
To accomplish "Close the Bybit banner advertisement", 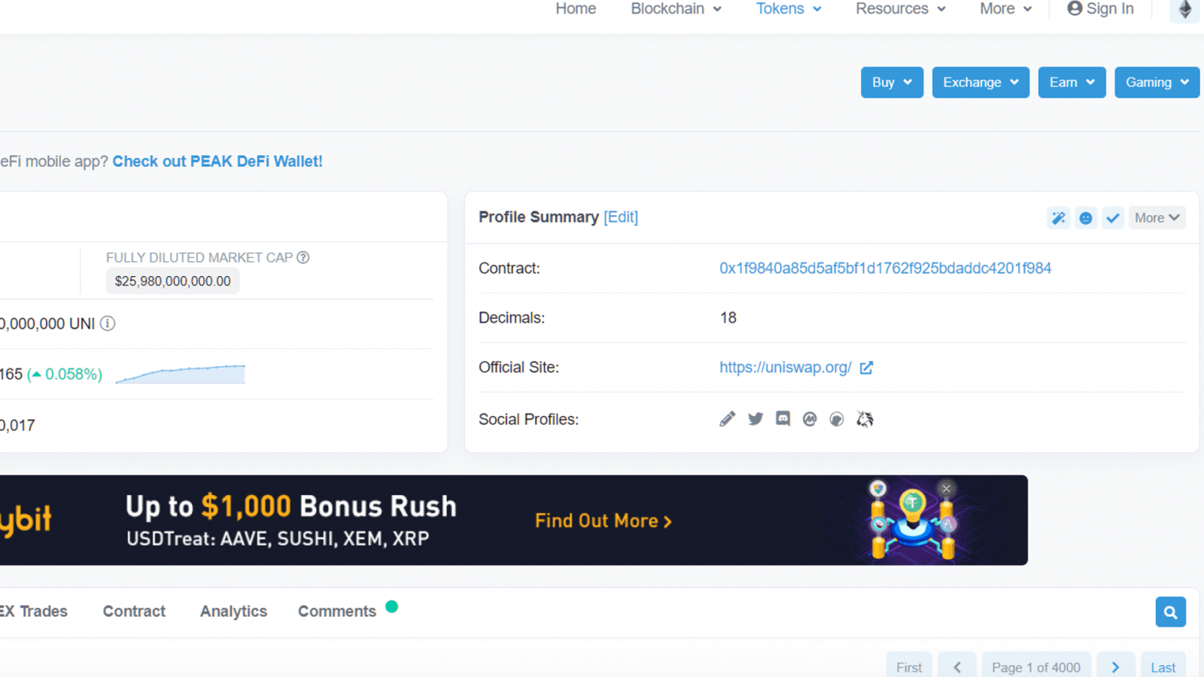I will coord(947,488).
